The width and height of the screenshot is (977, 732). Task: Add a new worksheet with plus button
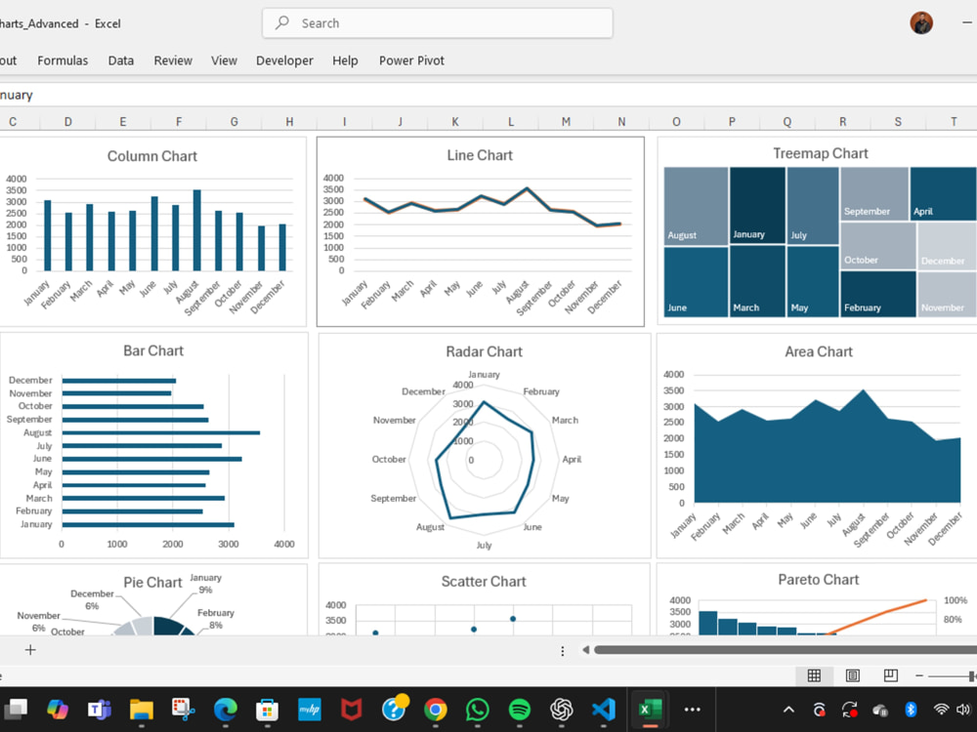(x=30, y=649)
